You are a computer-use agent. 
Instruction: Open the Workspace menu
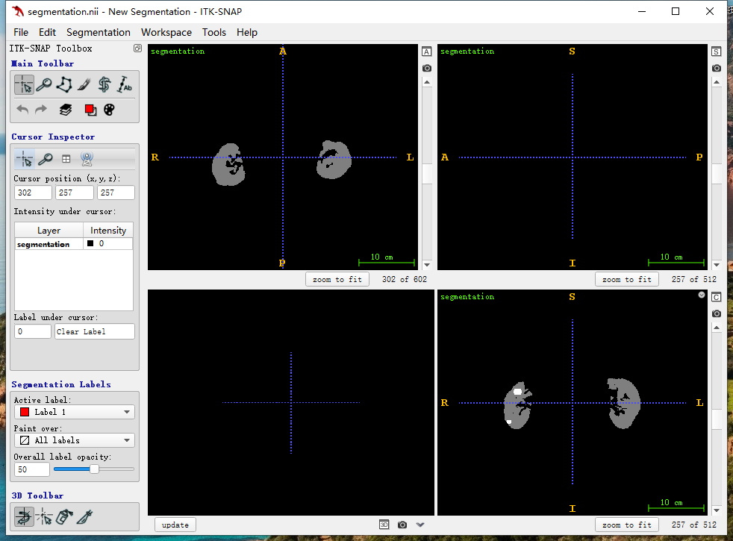click(x=166, y=32)
